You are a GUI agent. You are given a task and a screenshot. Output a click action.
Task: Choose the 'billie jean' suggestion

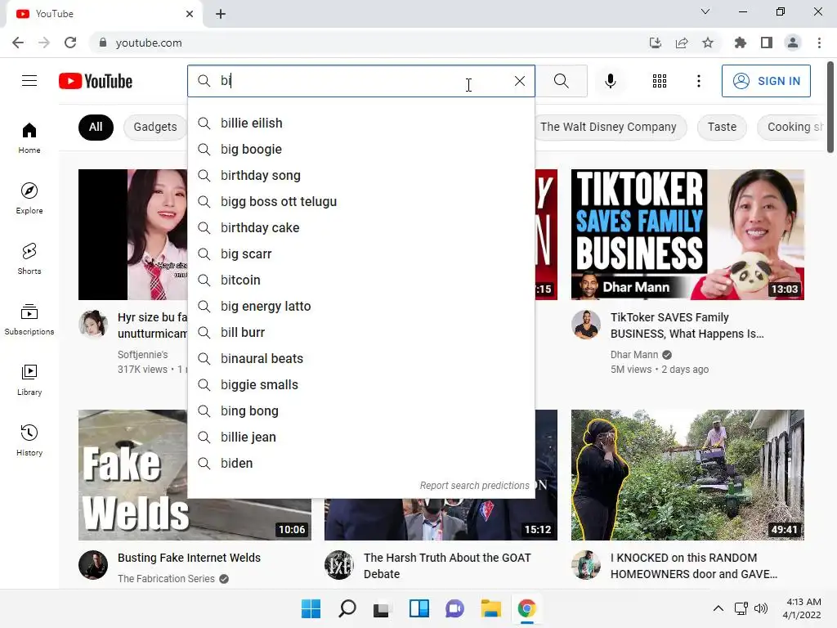(x=360, y=437)
